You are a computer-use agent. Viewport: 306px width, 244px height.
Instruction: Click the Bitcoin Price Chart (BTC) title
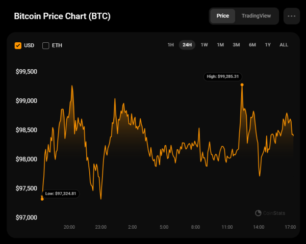coord(62,16)
